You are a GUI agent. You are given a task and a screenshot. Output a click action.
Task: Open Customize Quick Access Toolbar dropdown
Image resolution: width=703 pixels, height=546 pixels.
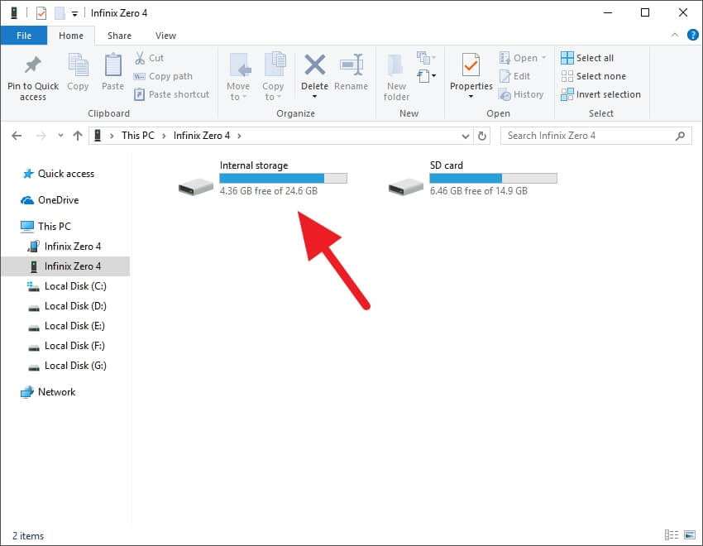(74, 14)
